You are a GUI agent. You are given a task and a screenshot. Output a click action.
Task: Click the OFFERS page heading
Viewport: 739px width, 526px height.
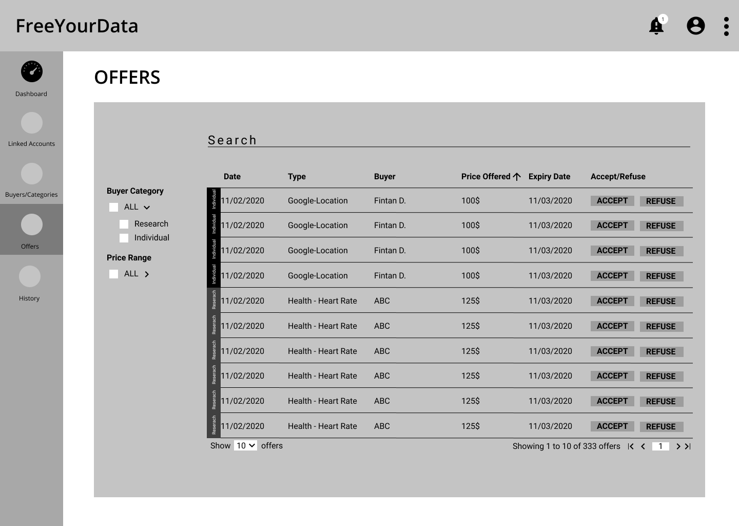tap(127, 78)
